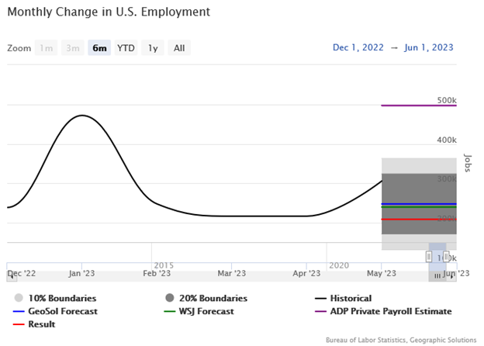This screenshot has width=484, height=346.
Task: Click the right navigator range handle
Action: coord(446,256)
